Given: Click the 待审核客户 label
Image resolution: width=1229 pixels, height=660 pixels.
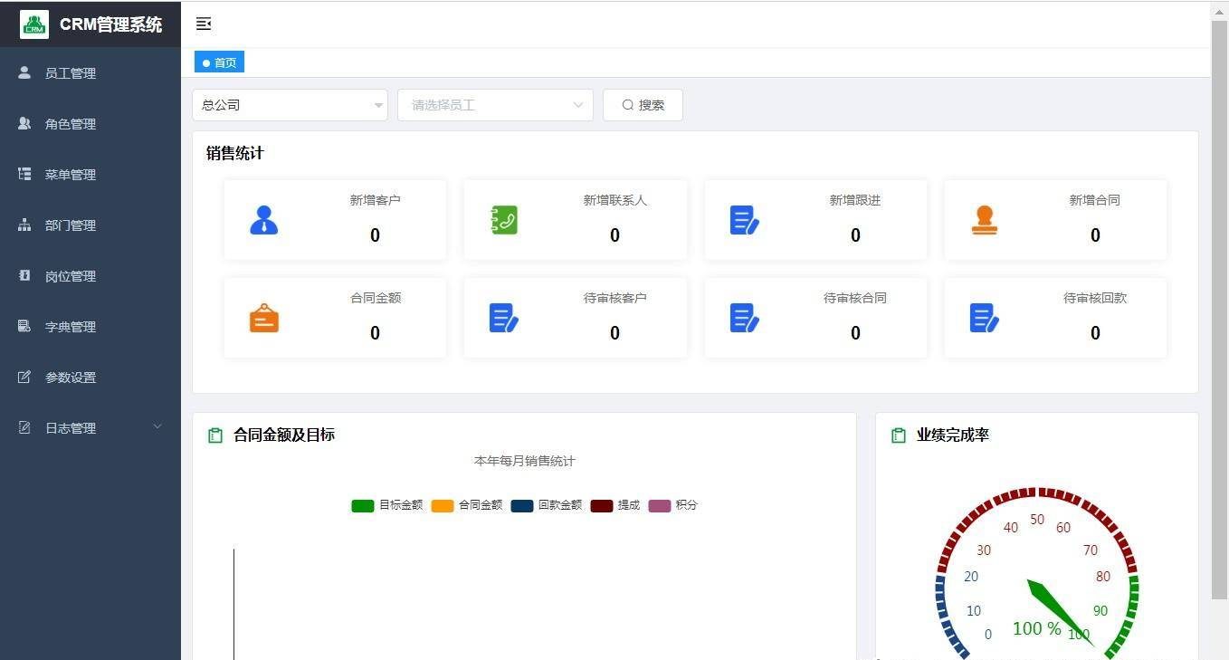Looking at the screenshot, I should click(x=614, y=298).
